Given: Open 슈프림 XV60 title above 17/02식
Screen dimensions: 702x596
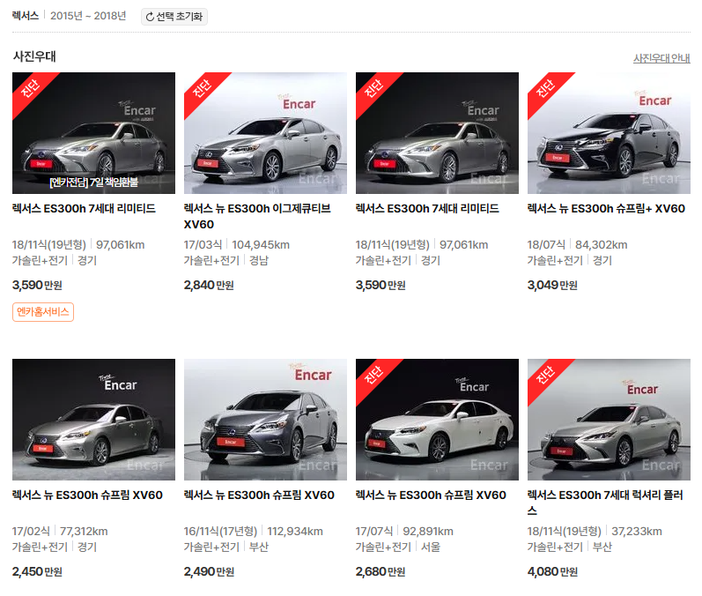Looking at the screenshot, I should 87,495.
